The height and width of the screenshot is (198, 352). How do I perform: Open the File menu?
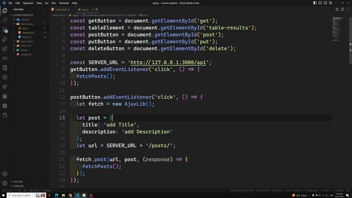(x=10, y=3)
